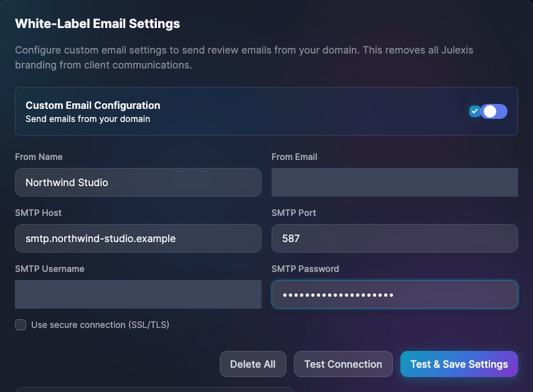Focus the SMTP Password field
The height and width of the screenshot is (392, 533).
pos(395,294)
